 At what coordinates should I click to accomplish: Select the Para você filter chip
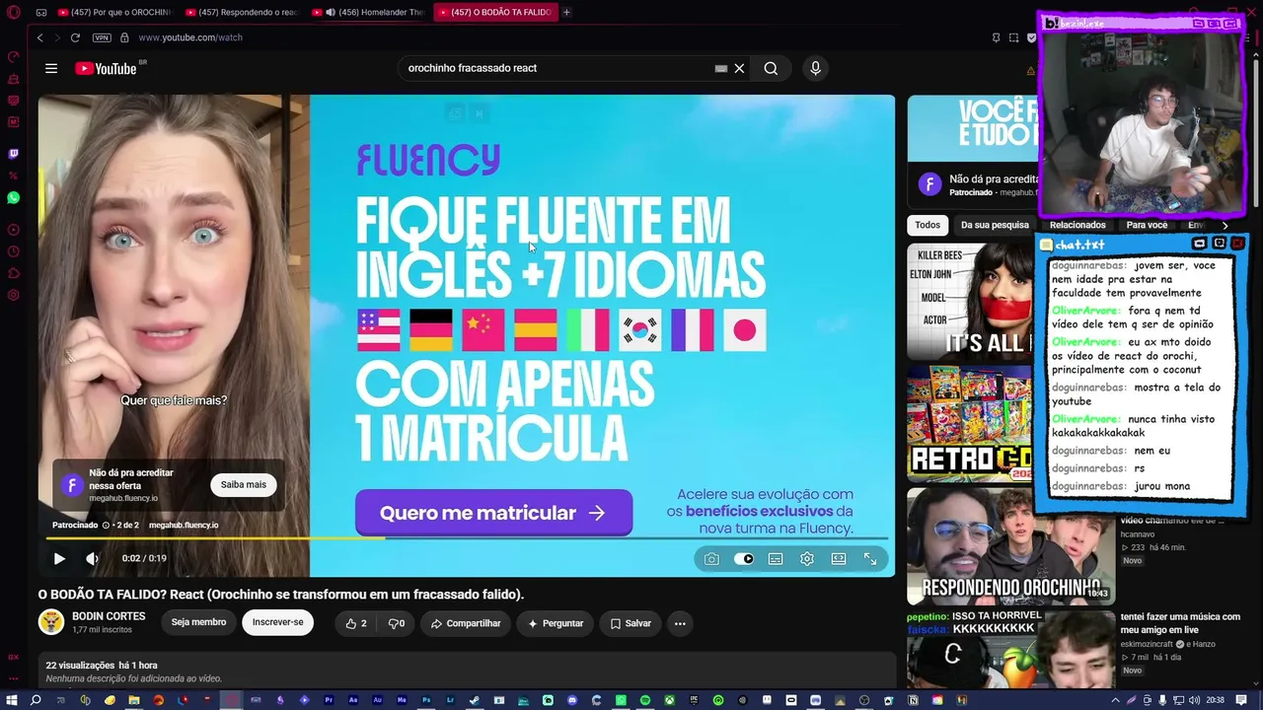coord(1147,225)
